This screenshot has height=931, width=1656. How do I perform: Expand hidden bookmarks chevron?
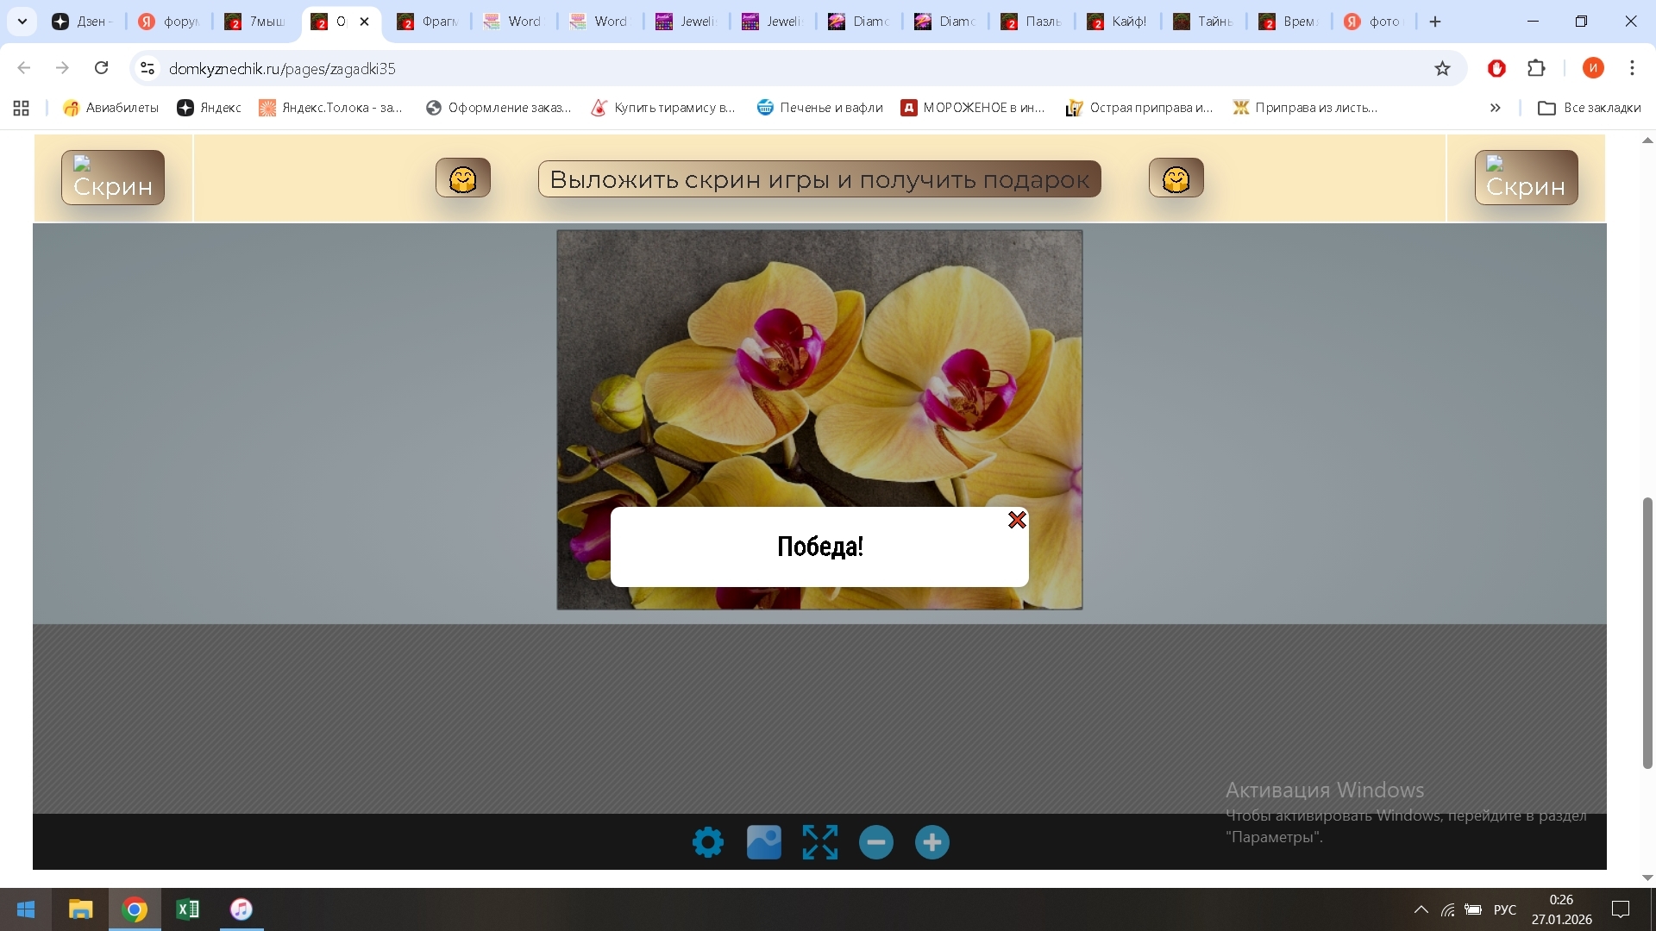(1495, 108)
